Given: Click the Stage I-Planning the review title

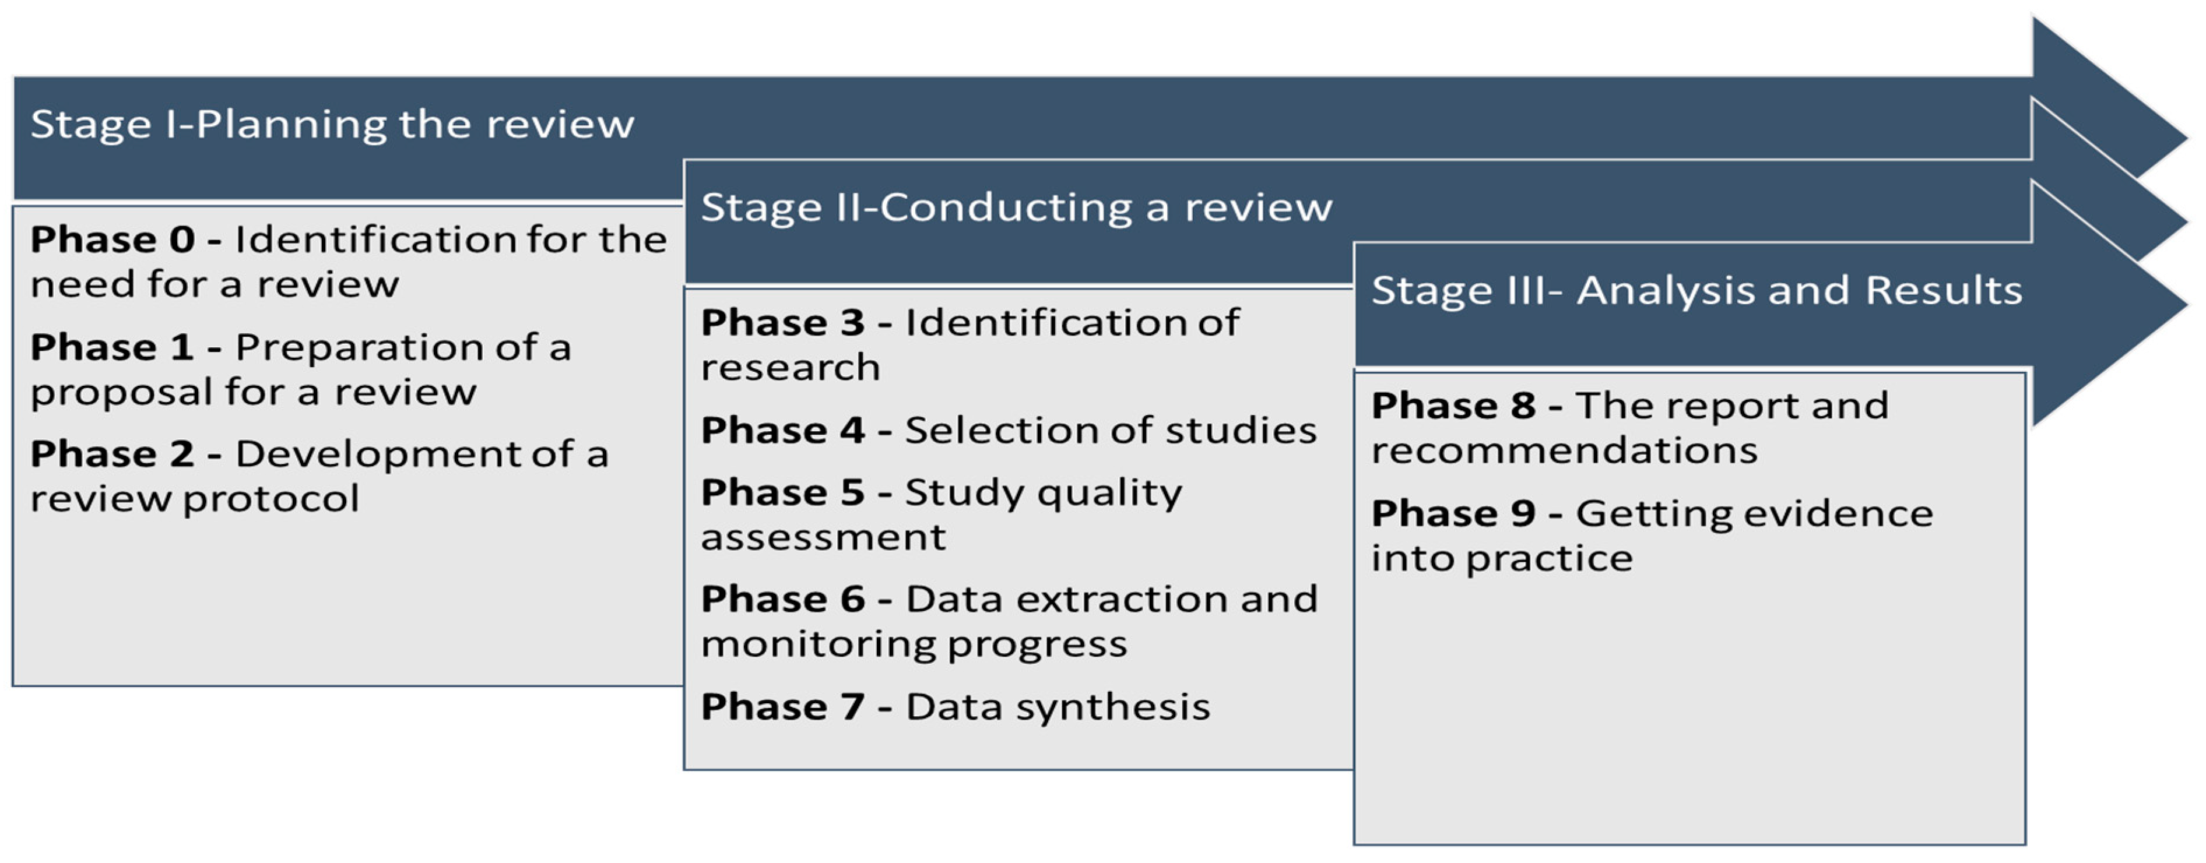Looking at the screenshot, I should tap(332, 125).
